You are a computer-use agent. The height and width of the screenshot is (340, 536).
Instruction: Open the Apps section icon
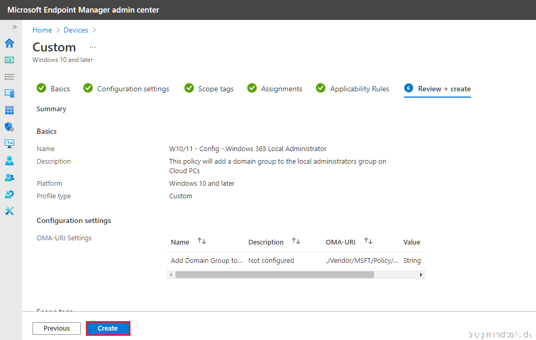pyautogui.click(x=9, y=110)
